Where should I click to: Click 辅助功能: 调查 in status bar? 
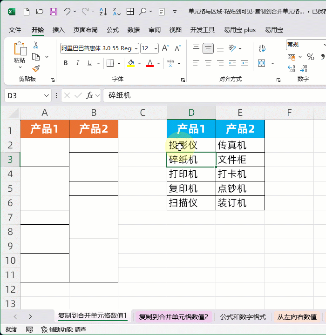pos(63,329)
